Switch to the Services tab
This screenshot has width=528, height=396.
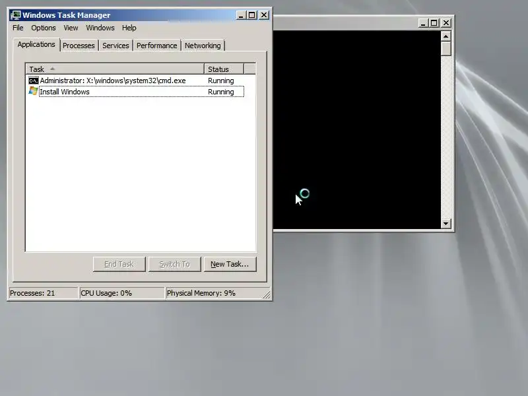pos(115,46)
